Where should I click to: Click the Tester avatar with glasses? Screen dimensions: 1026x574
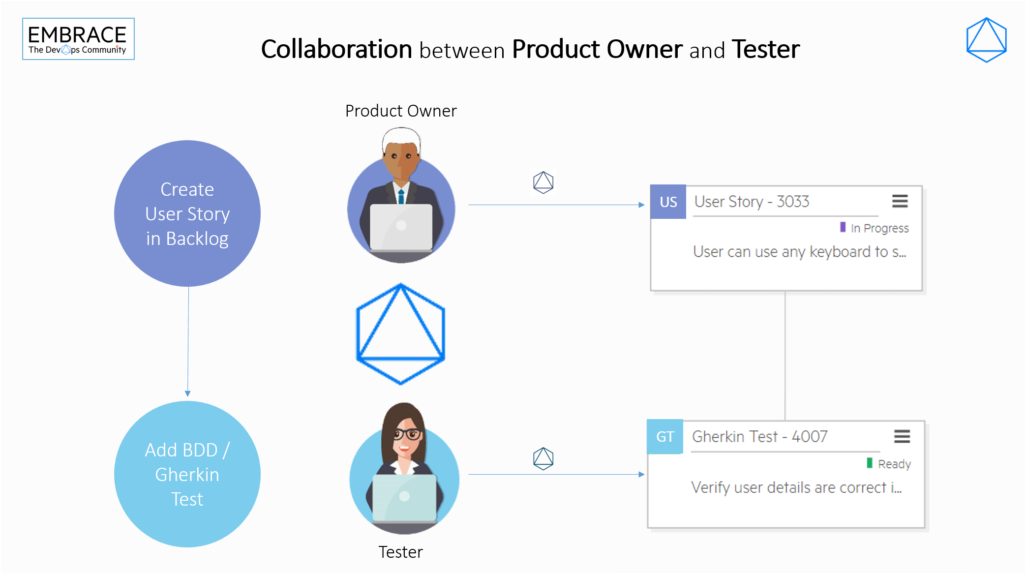click(404, 470)
